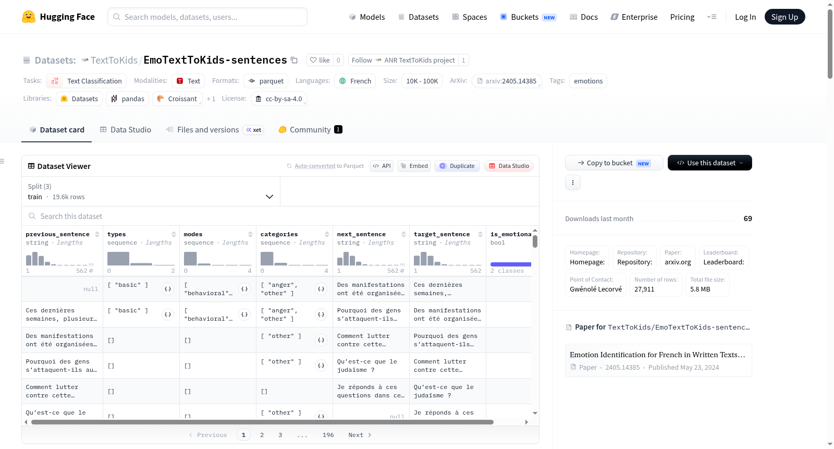Screen dimensions: 834x449
Task: Click the Sign Up button
Action: (784, 17)
